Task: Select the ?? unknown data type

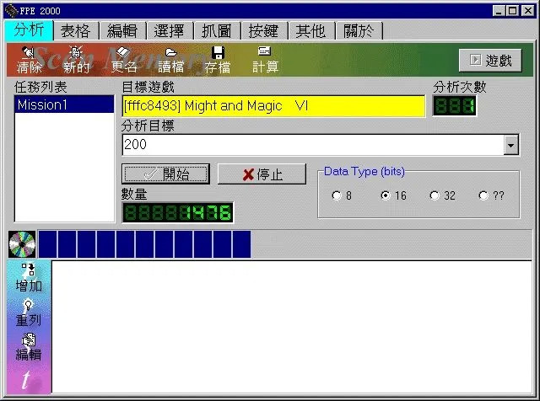Action: 483,195
